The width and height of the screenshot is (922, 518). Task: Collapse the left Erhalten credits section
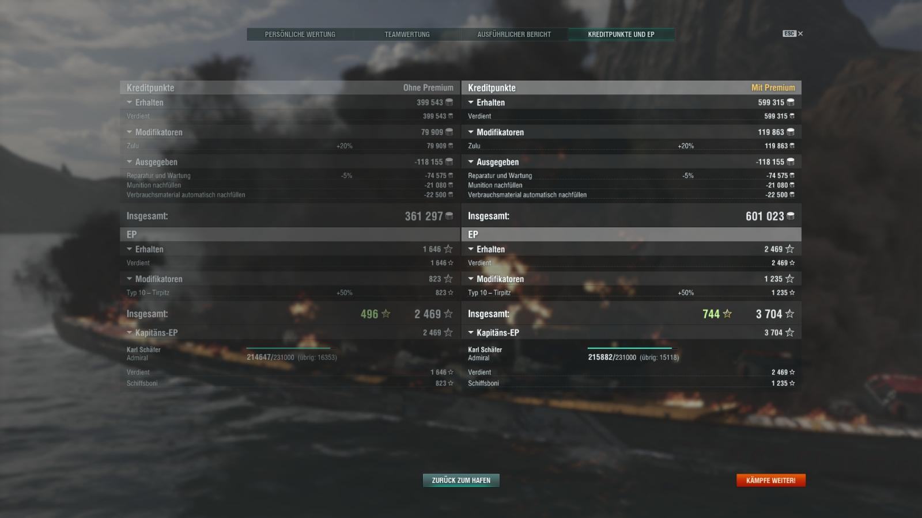pyautogui.click(x=129, y=102)
